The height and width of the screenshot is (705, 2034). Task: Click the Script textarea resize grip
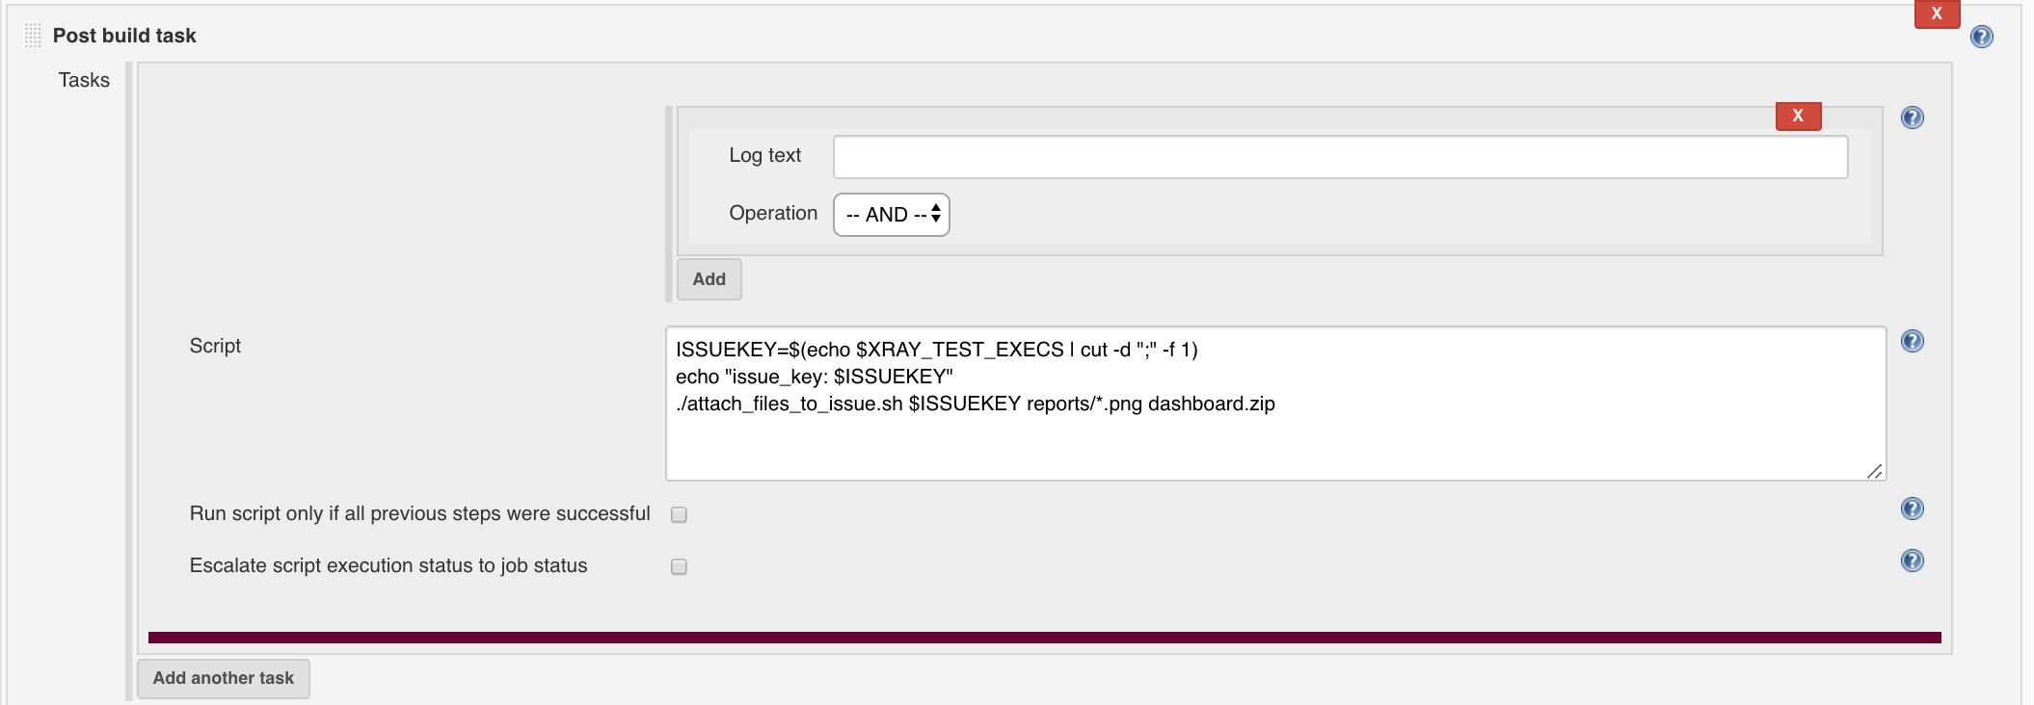1874,470
